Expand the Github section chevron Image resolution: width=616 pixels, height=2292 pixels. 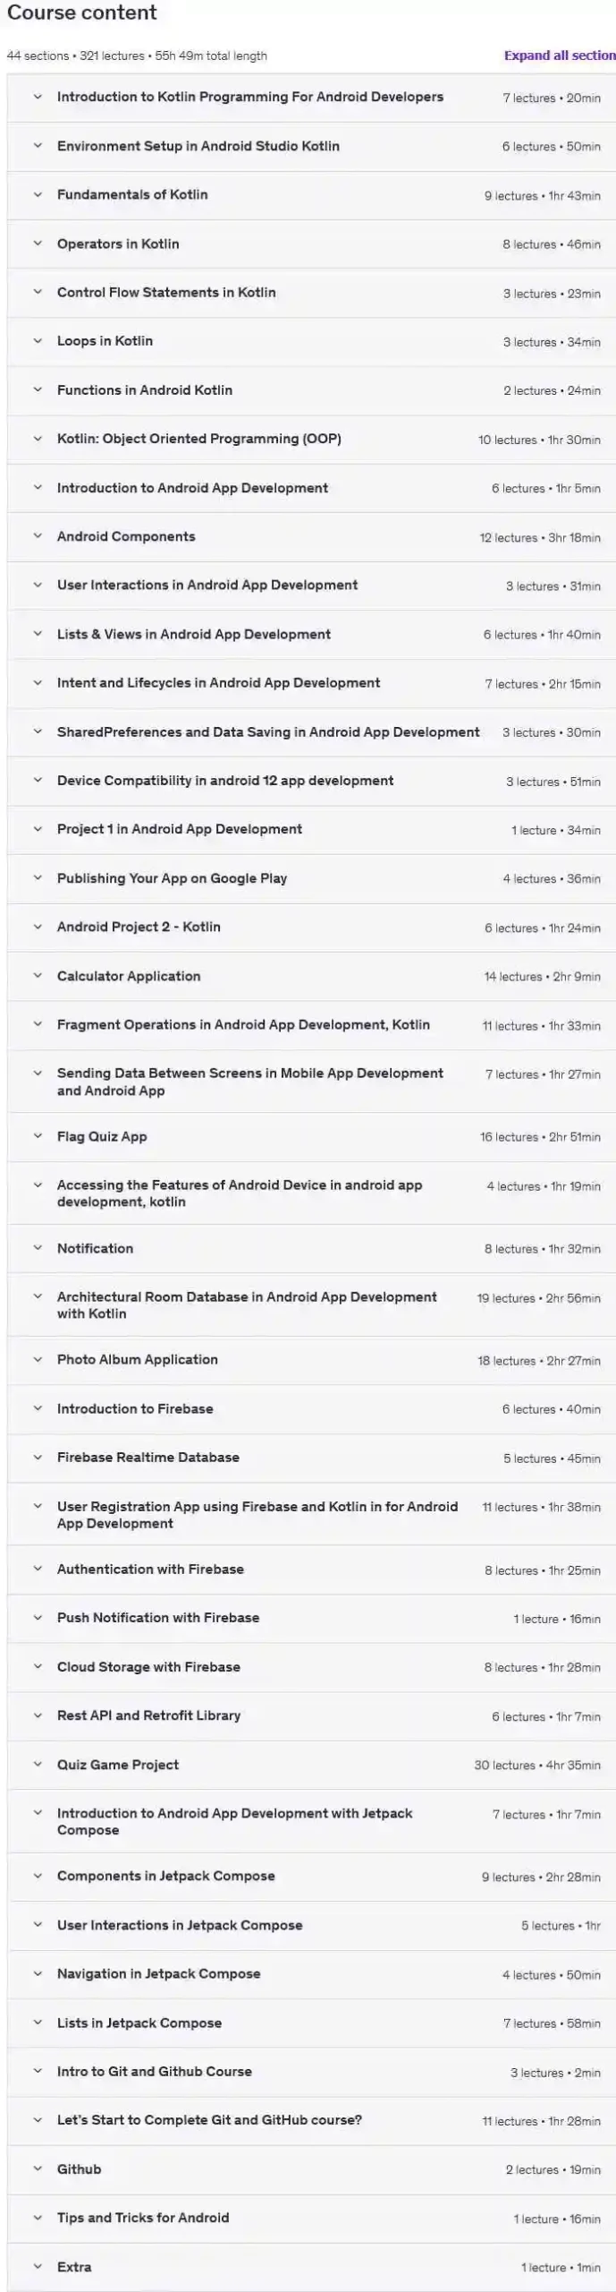click(x=38, y=2169)
